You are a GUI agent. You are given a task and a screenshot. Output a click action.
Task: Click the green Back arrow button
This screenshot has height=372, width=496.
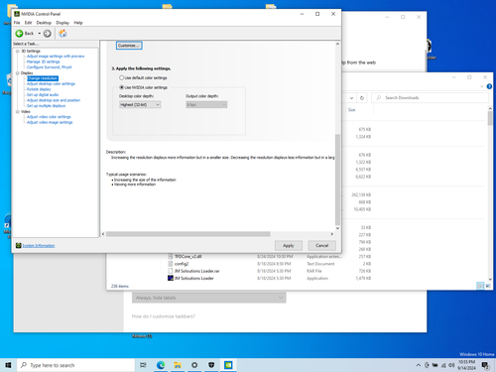pyautogui.click(x=19, y=34)
